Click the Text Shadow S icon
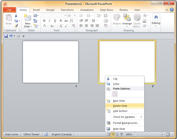The width and height of the screenshot is (177, 139). click(x=60, y=21)
